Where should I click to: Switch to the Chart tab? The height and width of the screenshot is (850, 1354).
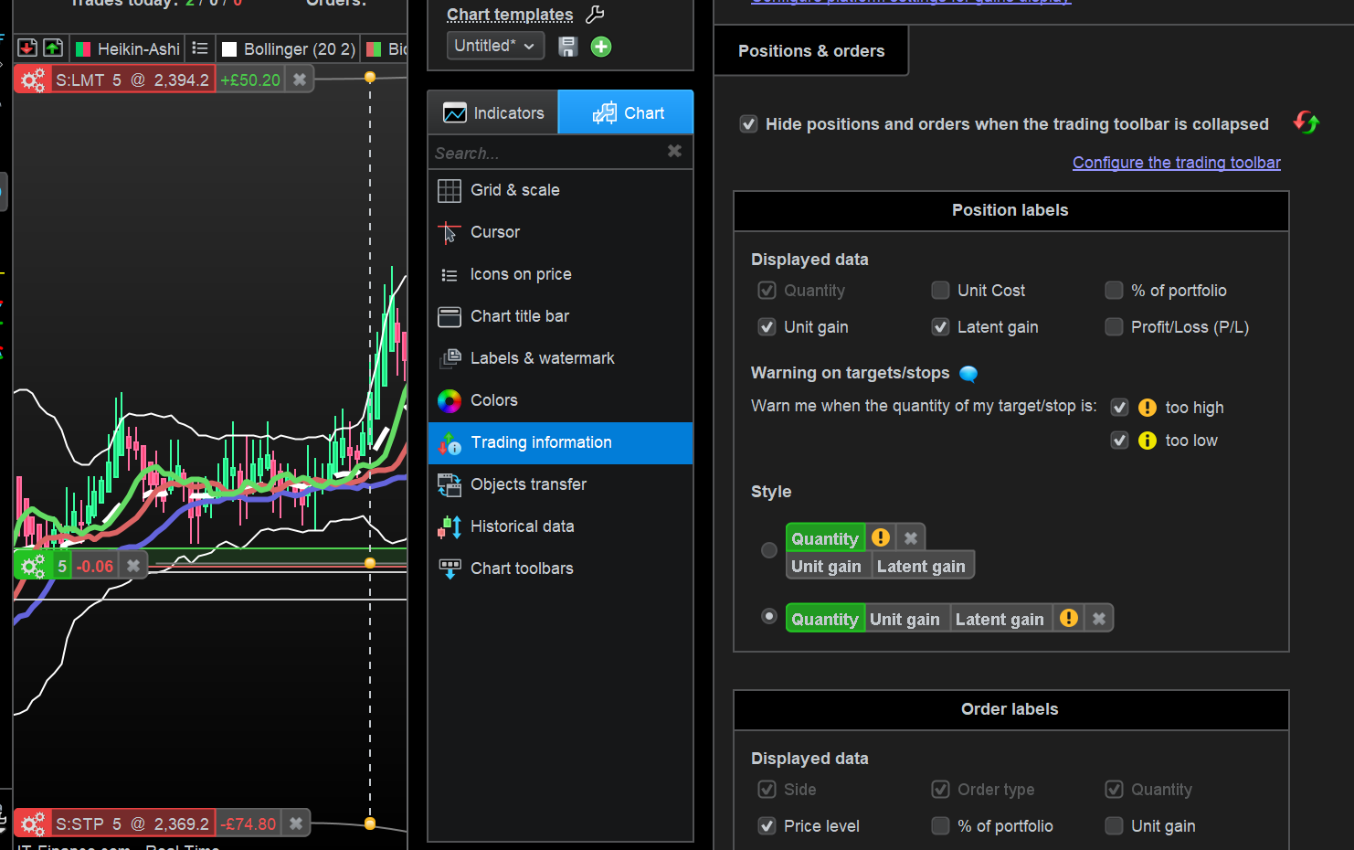coord(626,112)
